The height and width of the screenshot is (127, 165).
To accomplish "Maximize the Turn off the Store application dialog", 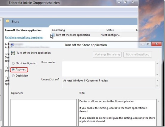I will pyautogui.click(x=149, y=44).
